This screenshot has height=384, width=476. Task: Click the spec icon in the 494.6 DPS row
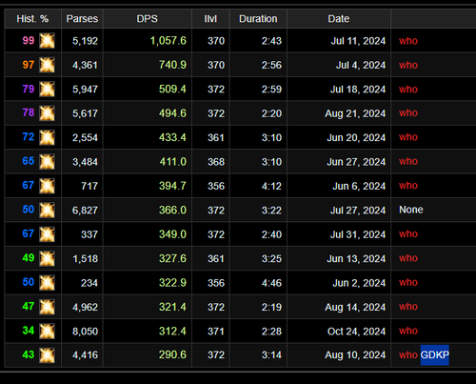[x=47, y=113]
